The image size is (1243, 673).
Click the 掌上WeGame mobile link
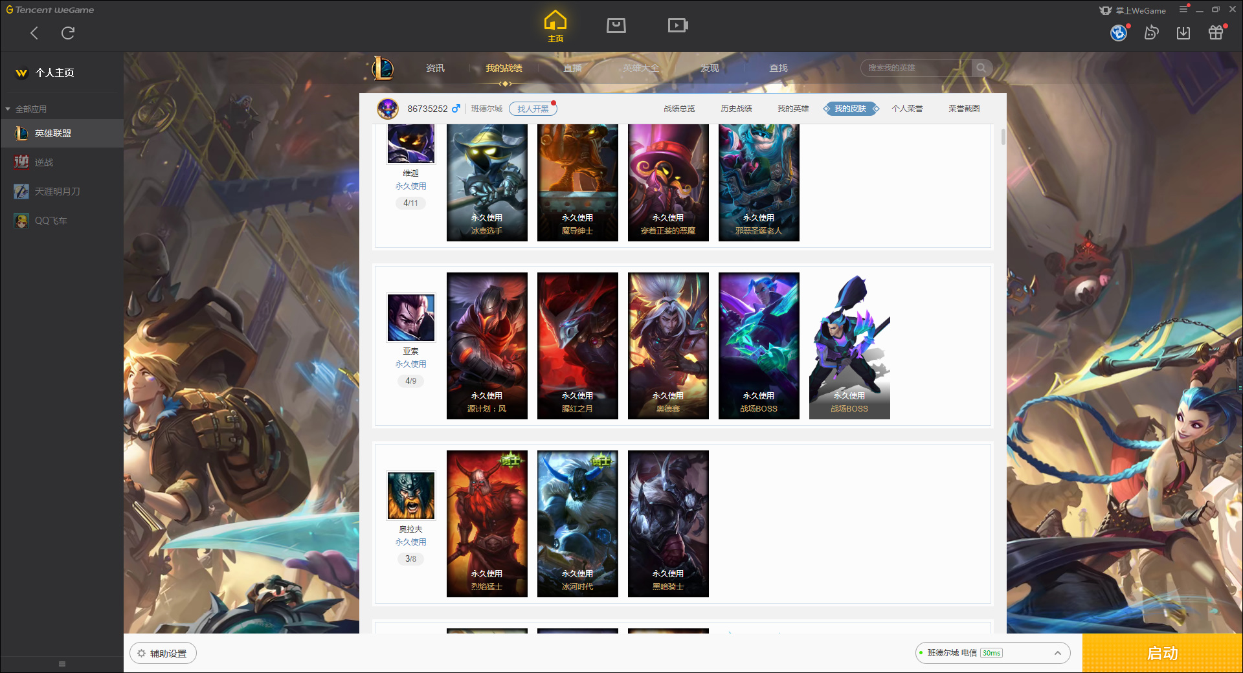1133,10
